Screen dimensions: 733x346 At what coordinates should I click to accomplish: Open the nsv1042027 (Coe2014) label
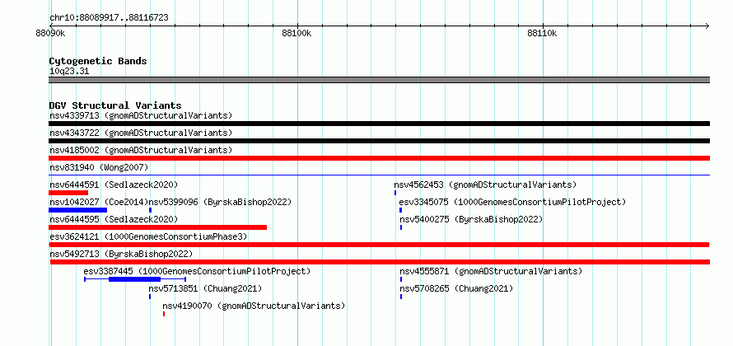(x=99, y=202)
